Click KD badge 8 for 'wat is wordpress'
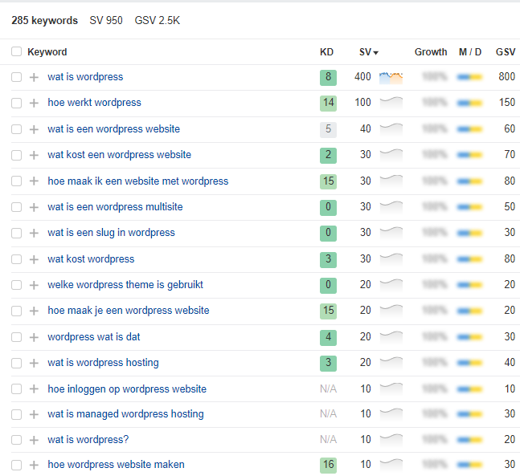The width and height of the screenshot is (520, 476). (x=328, y=78)
